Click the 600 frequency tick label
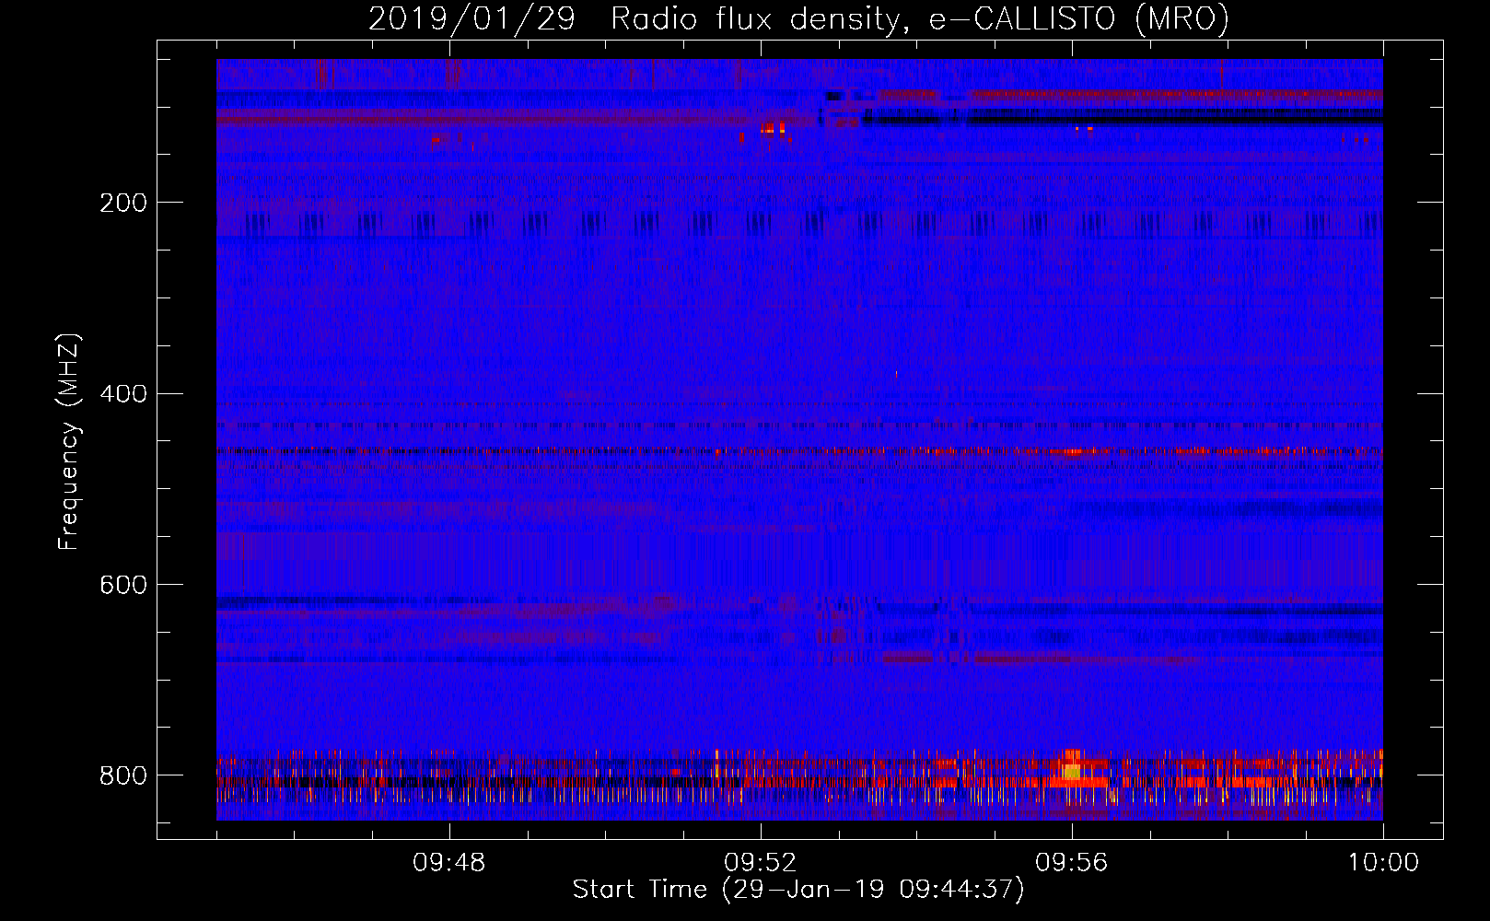This screenshot has width=1490, height=921. pyautogui.click(x=123, y=586)
